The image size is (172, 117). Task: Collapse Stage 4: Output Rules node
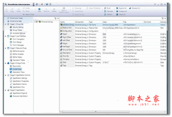pyautogui.click(x=5, y=63)
